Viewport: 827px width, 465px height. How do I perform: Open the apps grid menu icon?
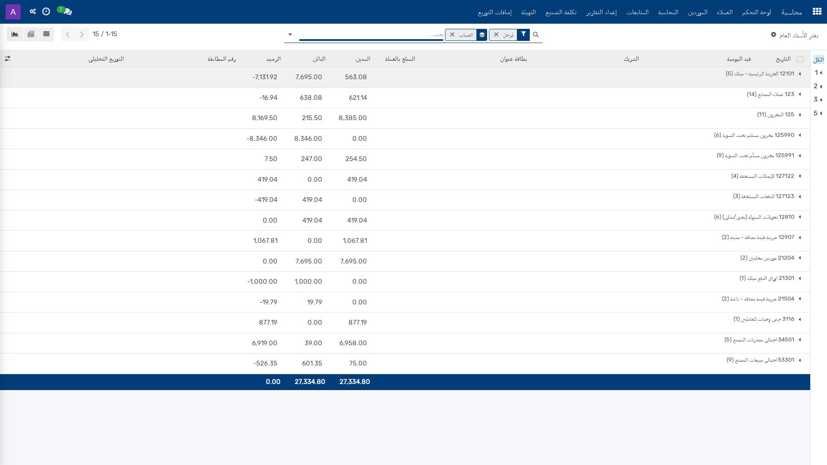tap(817, 12)
